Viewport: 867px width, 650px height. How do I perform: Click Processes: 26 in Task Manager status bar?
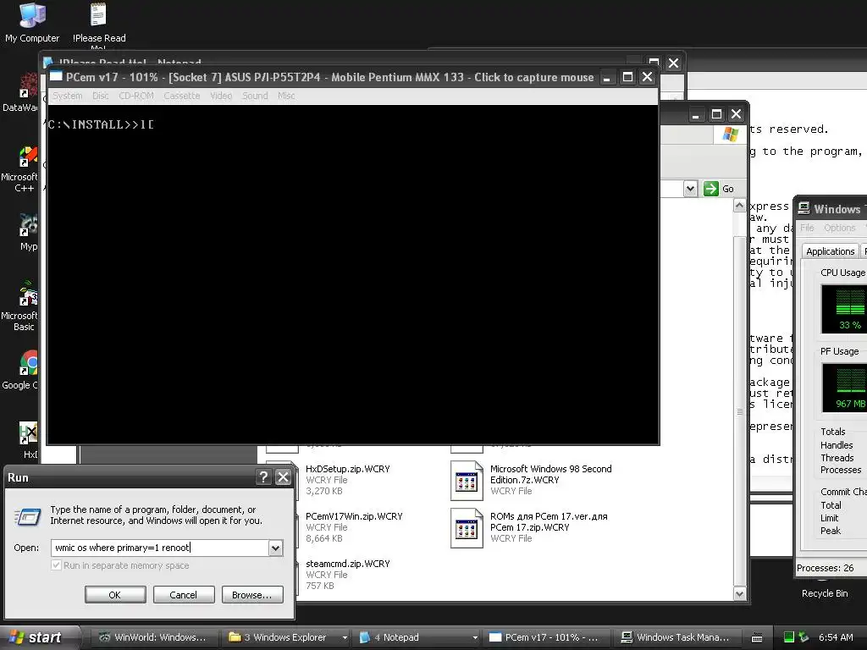click(x=825, y=568)
